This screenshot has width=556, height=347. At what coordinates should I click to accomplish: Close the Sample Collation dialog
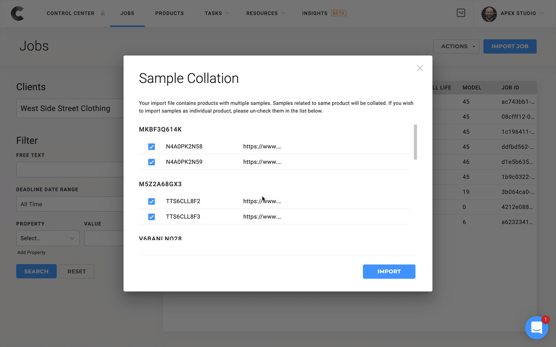420,68
